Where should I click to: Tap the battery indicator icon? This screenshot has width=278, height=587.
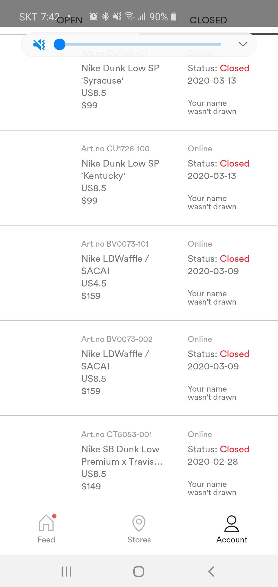(x=174, y=17)
